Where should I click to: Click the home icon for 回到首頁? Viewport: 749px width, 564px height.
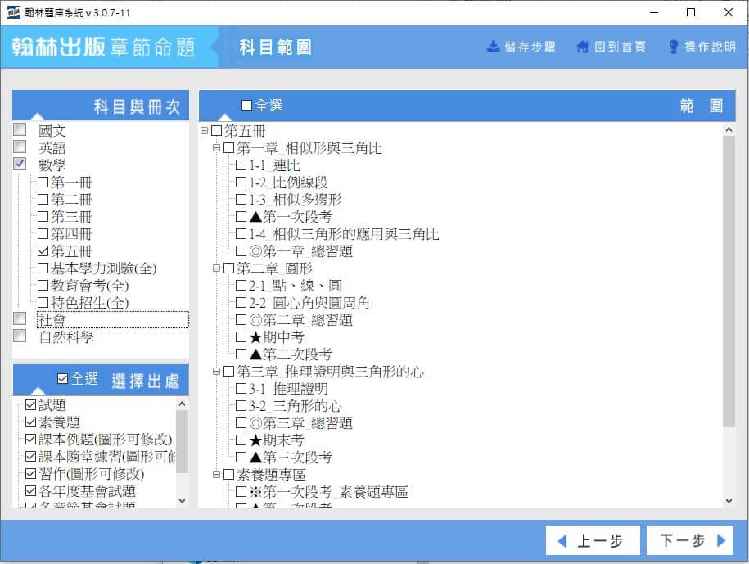point(582,47)
